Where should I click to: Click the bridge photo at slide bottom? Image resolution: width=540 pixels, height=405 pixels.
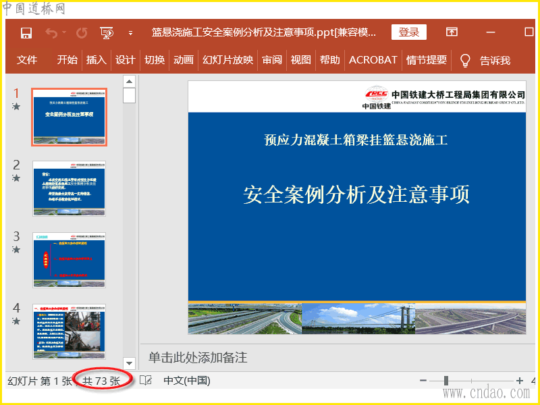(x=358, y=319)
